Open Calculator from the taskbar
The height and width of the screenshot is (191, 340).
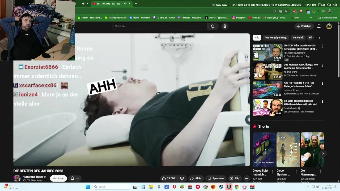click(x=143, y=187)
